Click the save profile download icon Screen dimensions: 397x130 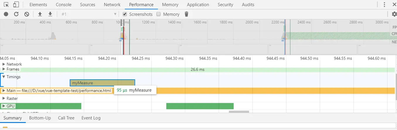pos(50,14)
